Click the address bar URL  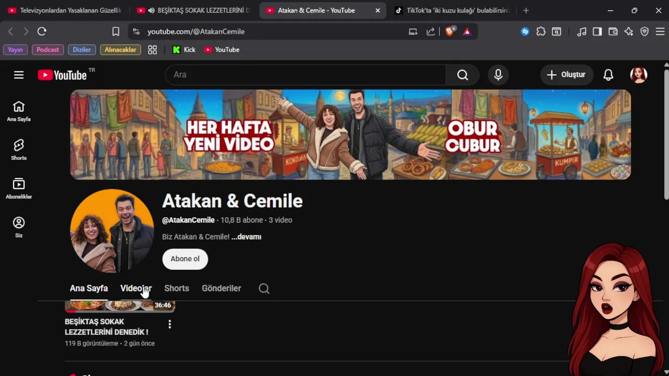196,31
